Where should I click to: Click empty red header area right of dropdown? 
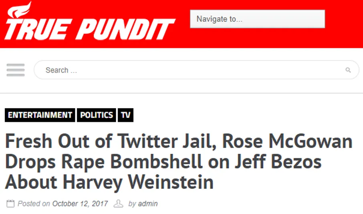click(344, 23)
